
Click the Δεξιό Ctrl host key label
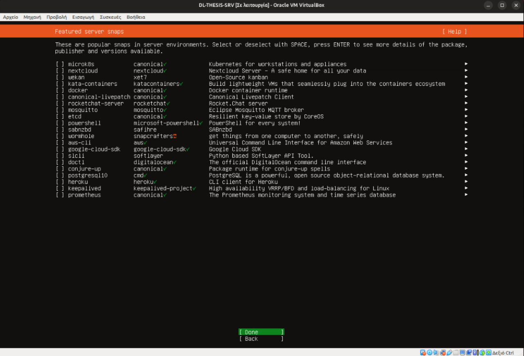503,353
